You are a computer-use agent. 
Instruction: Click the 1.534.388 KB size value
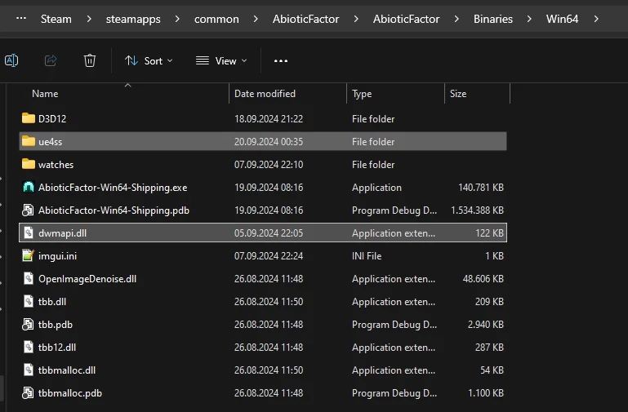(x=477, y=210)
